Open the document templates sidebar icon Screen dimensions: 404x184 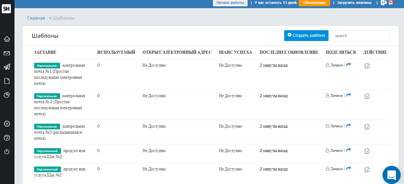click(7, 81)
